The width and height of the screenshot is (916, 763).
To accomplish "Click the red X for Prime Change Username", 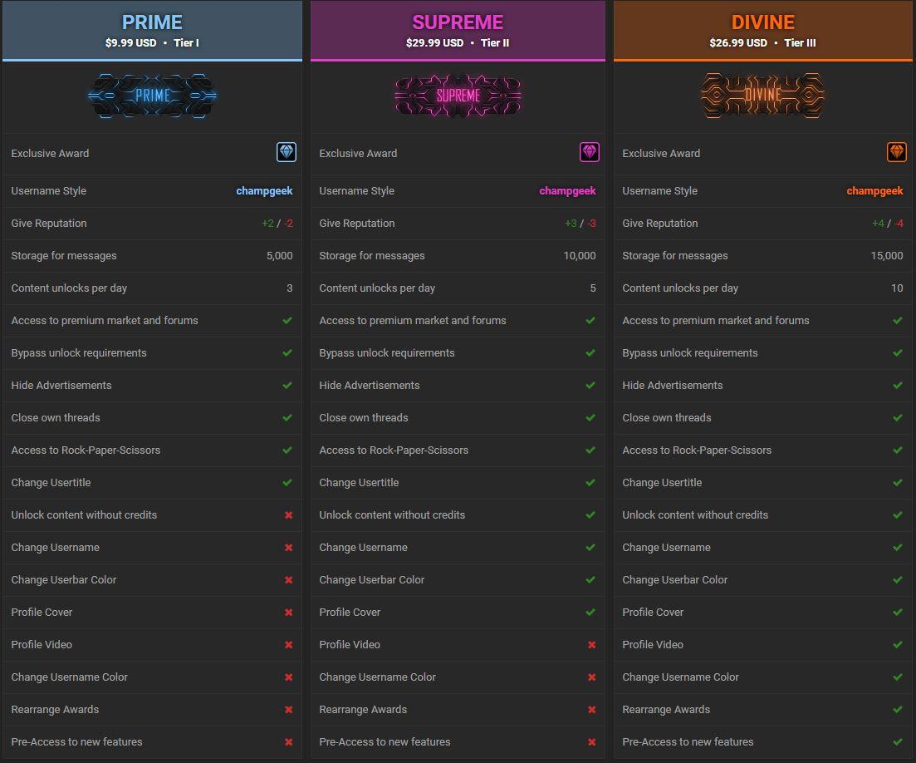I will [288, 548].
